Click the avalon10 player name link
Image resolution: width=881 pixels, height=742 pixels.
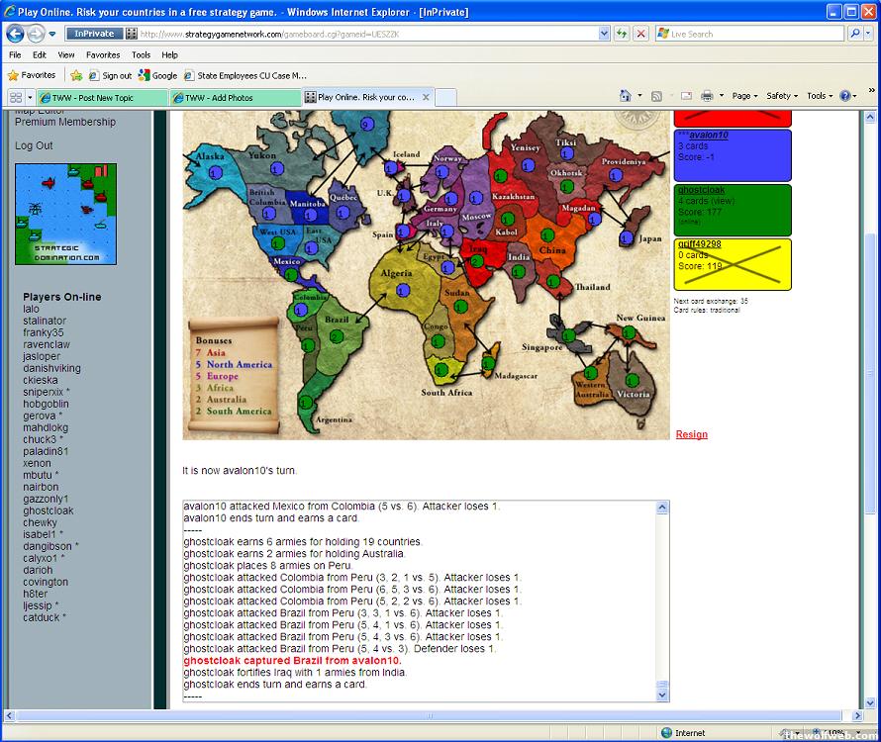click(709, 135)
